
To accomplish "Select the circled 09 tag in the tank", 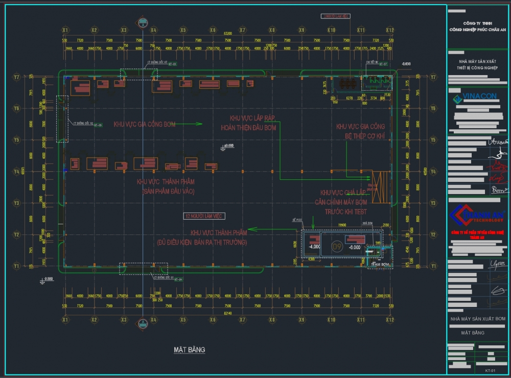I will pyautogui.click(x=337, y=247).
